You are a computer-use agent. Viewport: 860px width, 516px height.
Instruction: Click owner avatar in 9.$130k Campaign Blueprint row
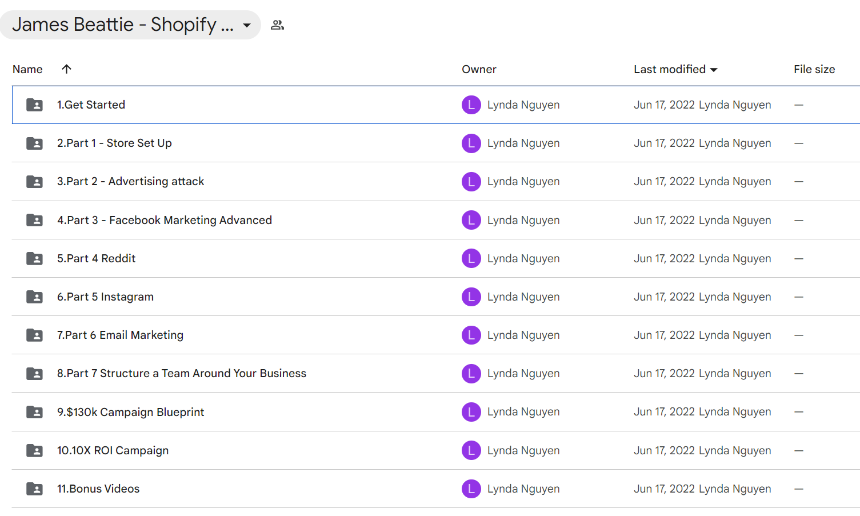(x=471, y=411)
